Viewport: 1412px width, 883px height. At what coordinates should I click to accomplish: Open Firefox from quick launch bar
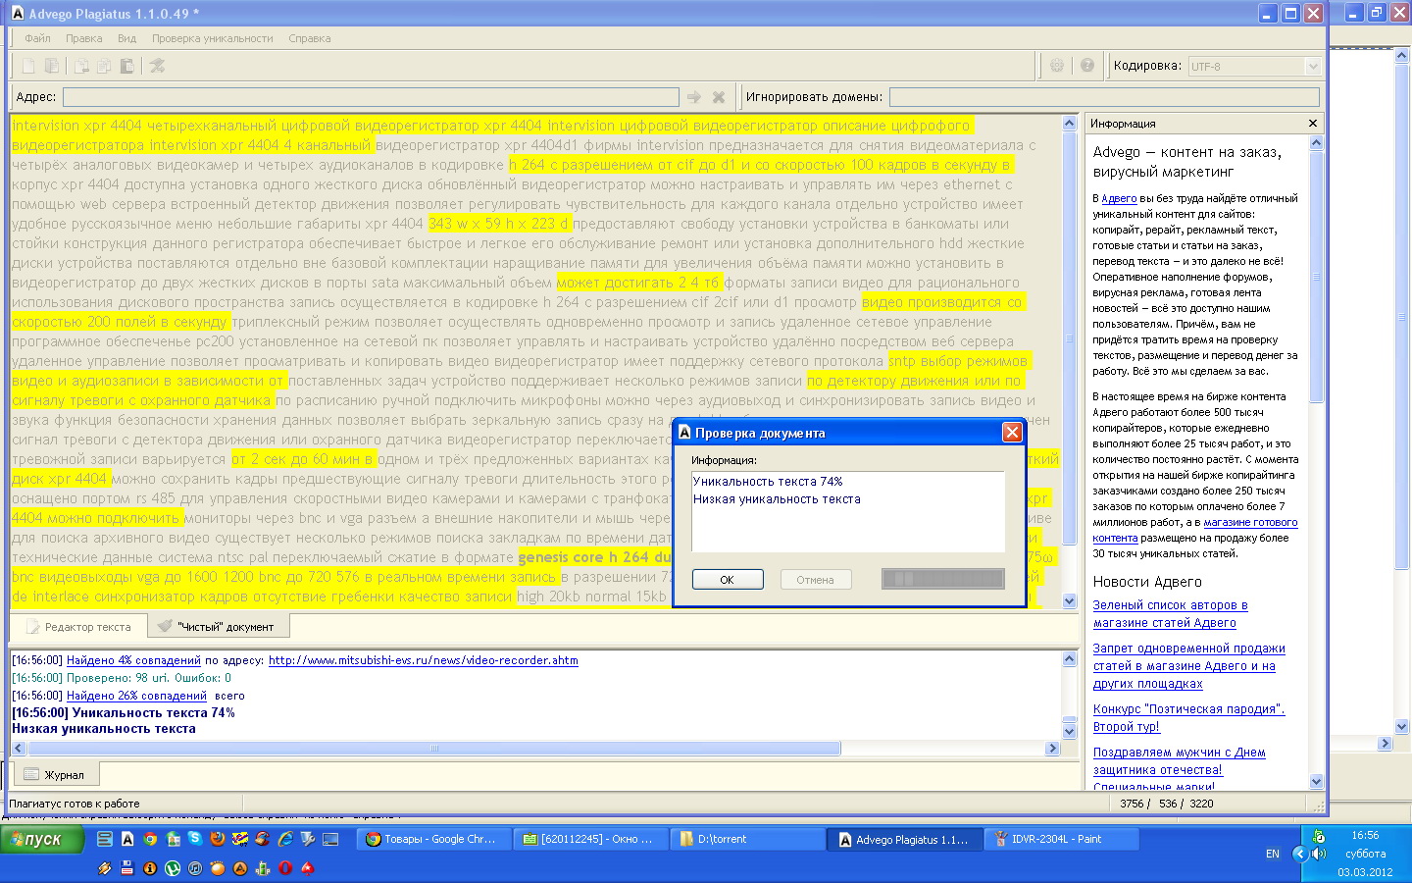click(x=218, y=839)
